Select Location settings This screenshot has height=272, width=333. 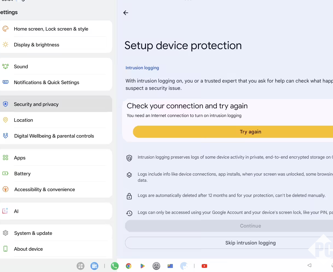pos(23,120)
